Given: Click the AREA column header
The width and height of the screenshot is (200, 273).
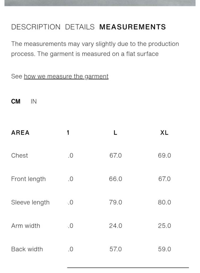Looking at the screenshot, I should point(20,133).
